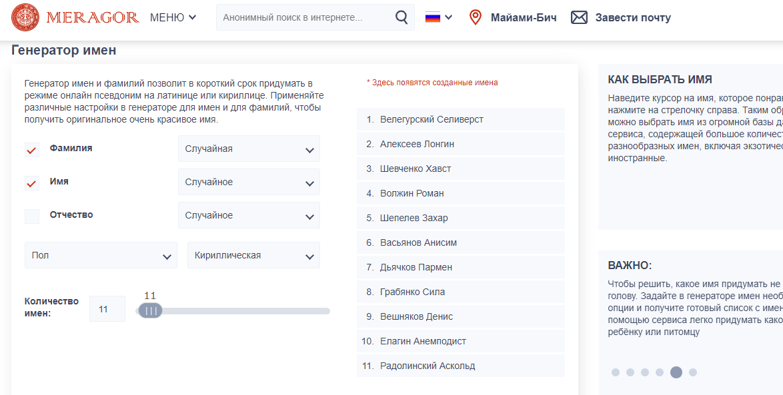783x395 pixels.
Task: Uncheck the Имя checkbox
Action: pos(32,183)
